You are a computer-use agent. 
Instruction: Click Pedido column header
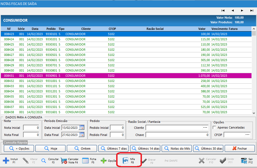coord(51,29)
